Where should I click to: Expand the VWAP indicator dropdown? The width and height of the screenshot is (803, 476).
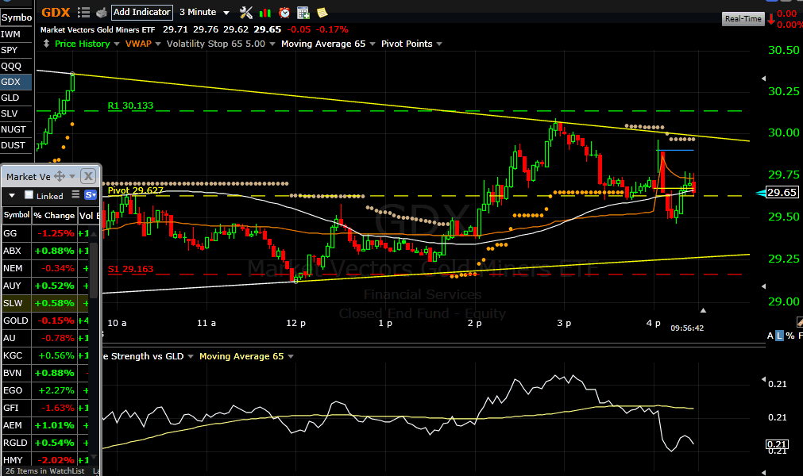tap(158, 44)
